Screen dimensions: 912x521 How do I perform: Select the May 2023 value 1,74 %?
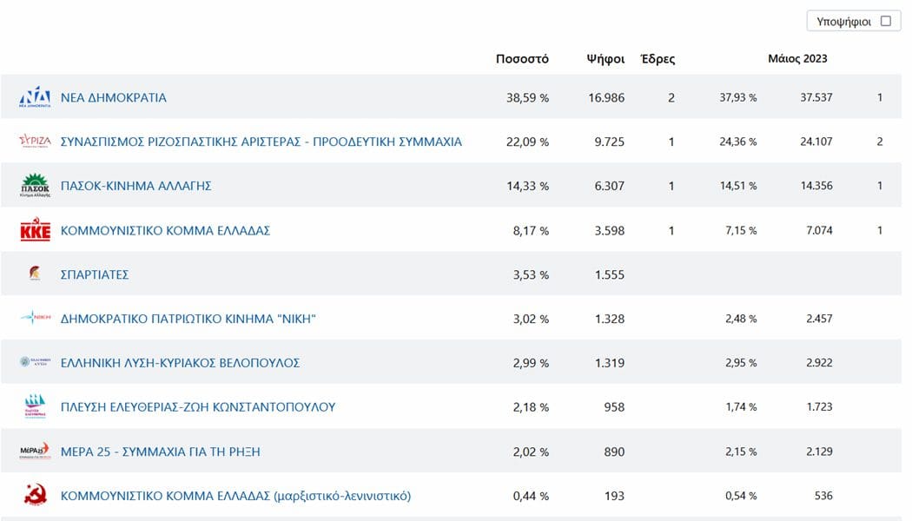click(x=740, y=406)
